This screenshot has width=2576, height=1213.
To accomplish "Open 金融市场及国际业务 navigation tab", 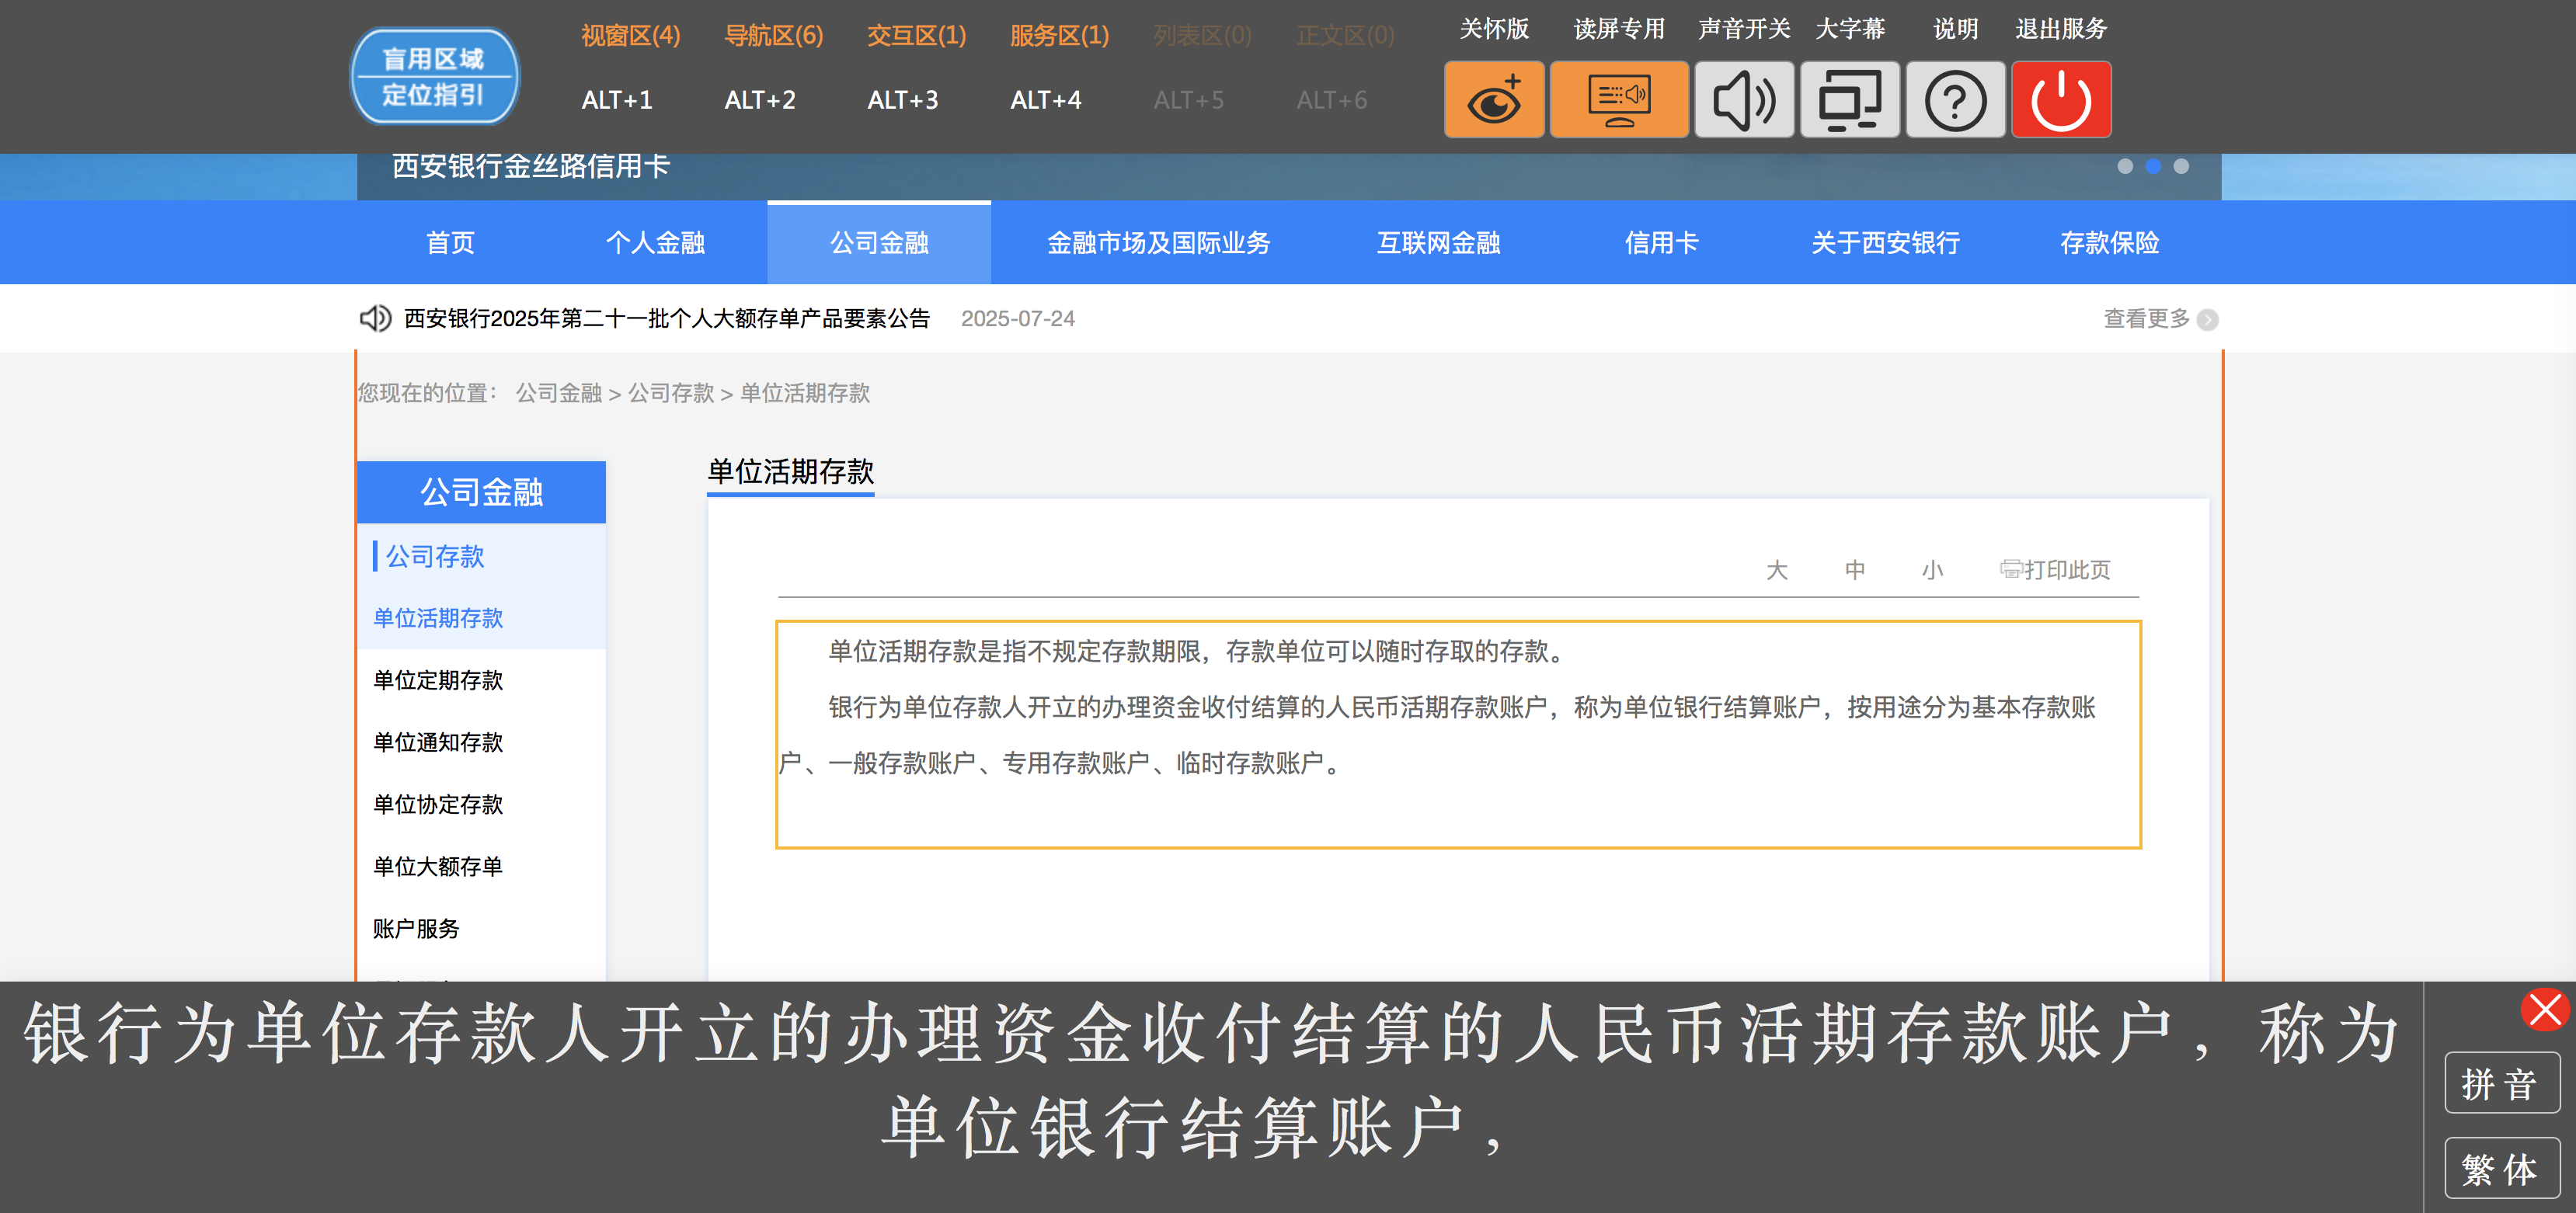I will pos(1158,243).
